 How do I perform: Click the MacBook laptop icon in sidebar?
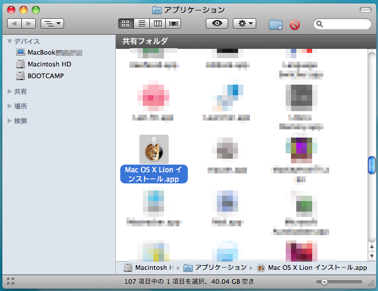[21, 52]
